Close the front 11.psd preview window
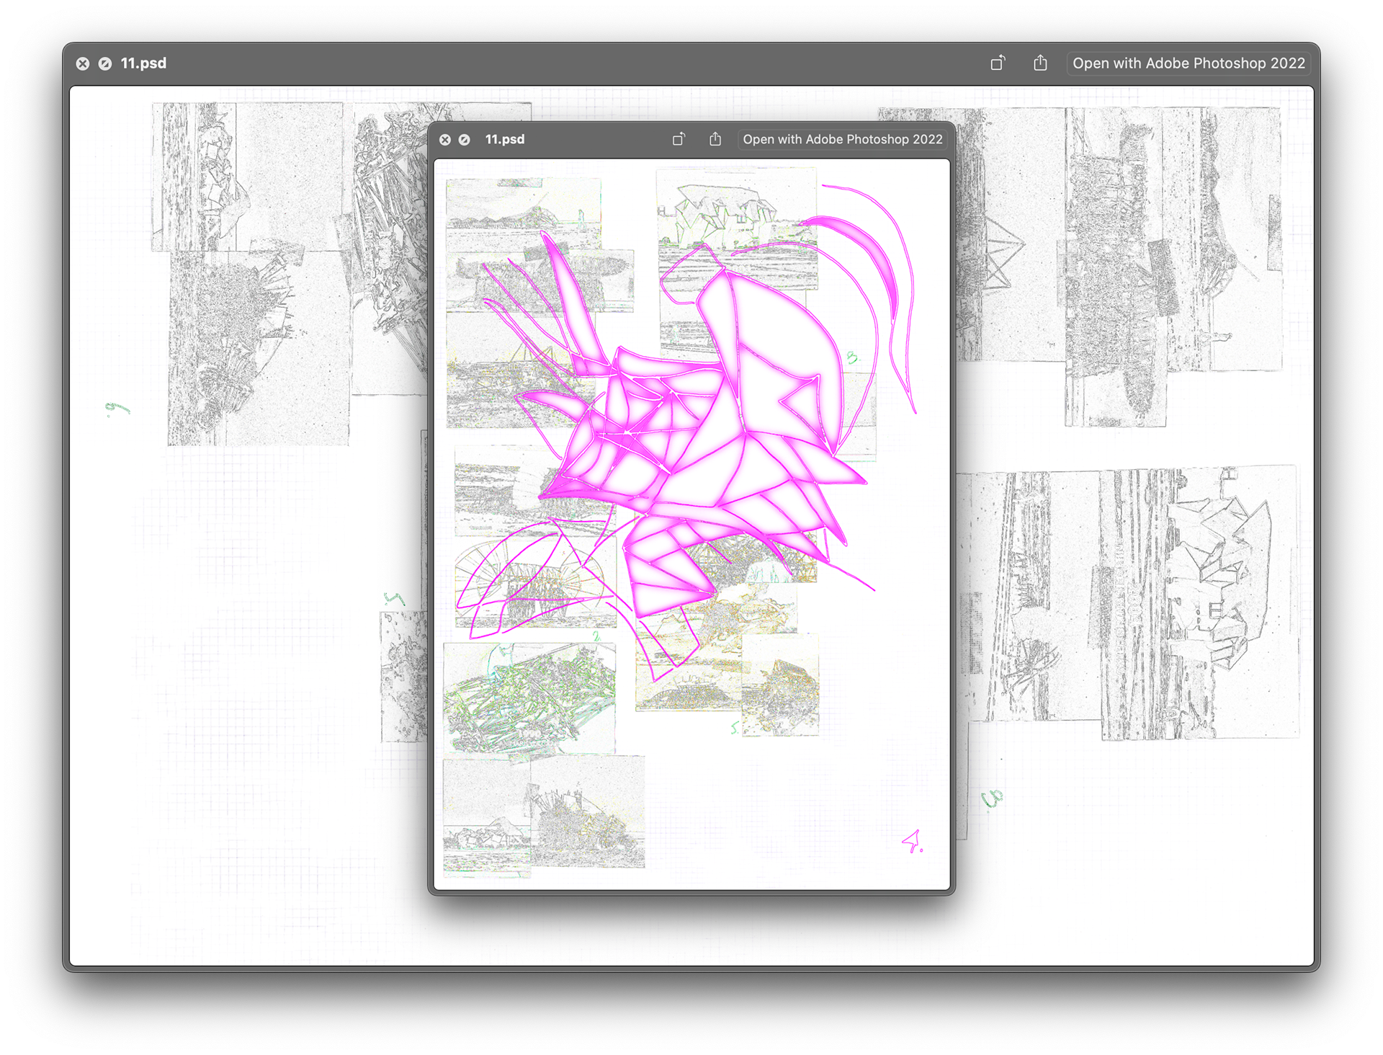The height and width of the screenshot is (1055, 1383). (445, 140)
